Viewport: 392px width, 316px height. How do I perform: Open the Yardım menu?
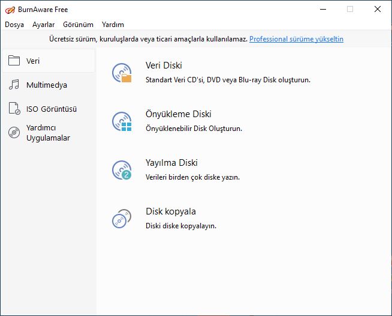[x=113, y=25]
